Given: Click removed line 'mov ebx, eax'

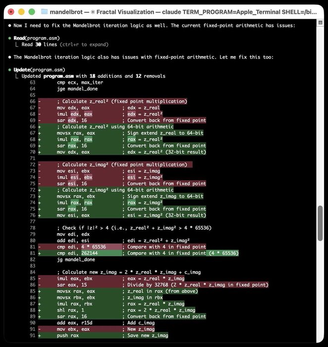Looking at the screenshot, I should [96, 329].
